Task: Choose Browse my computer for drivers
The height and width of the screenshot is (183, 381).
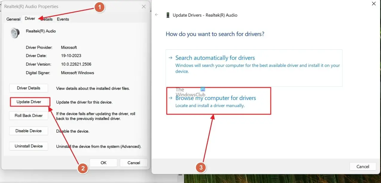Action: click(219, 101)
